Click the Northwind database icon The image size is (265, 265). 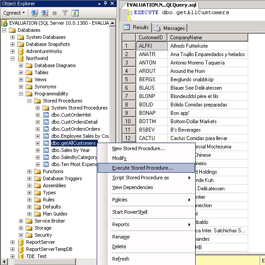(x=21, y=58)
